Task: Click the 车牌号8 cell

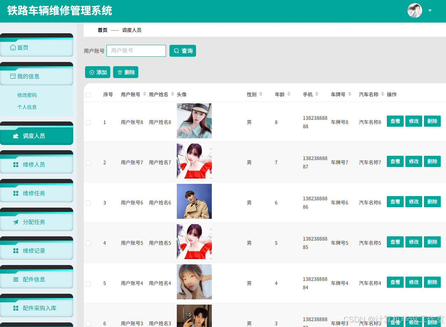Action: click(x=340, y=122)
